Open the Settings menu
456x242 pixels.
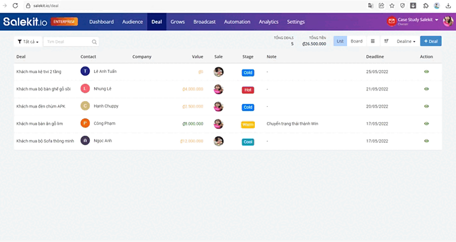(x=296, y=22)
